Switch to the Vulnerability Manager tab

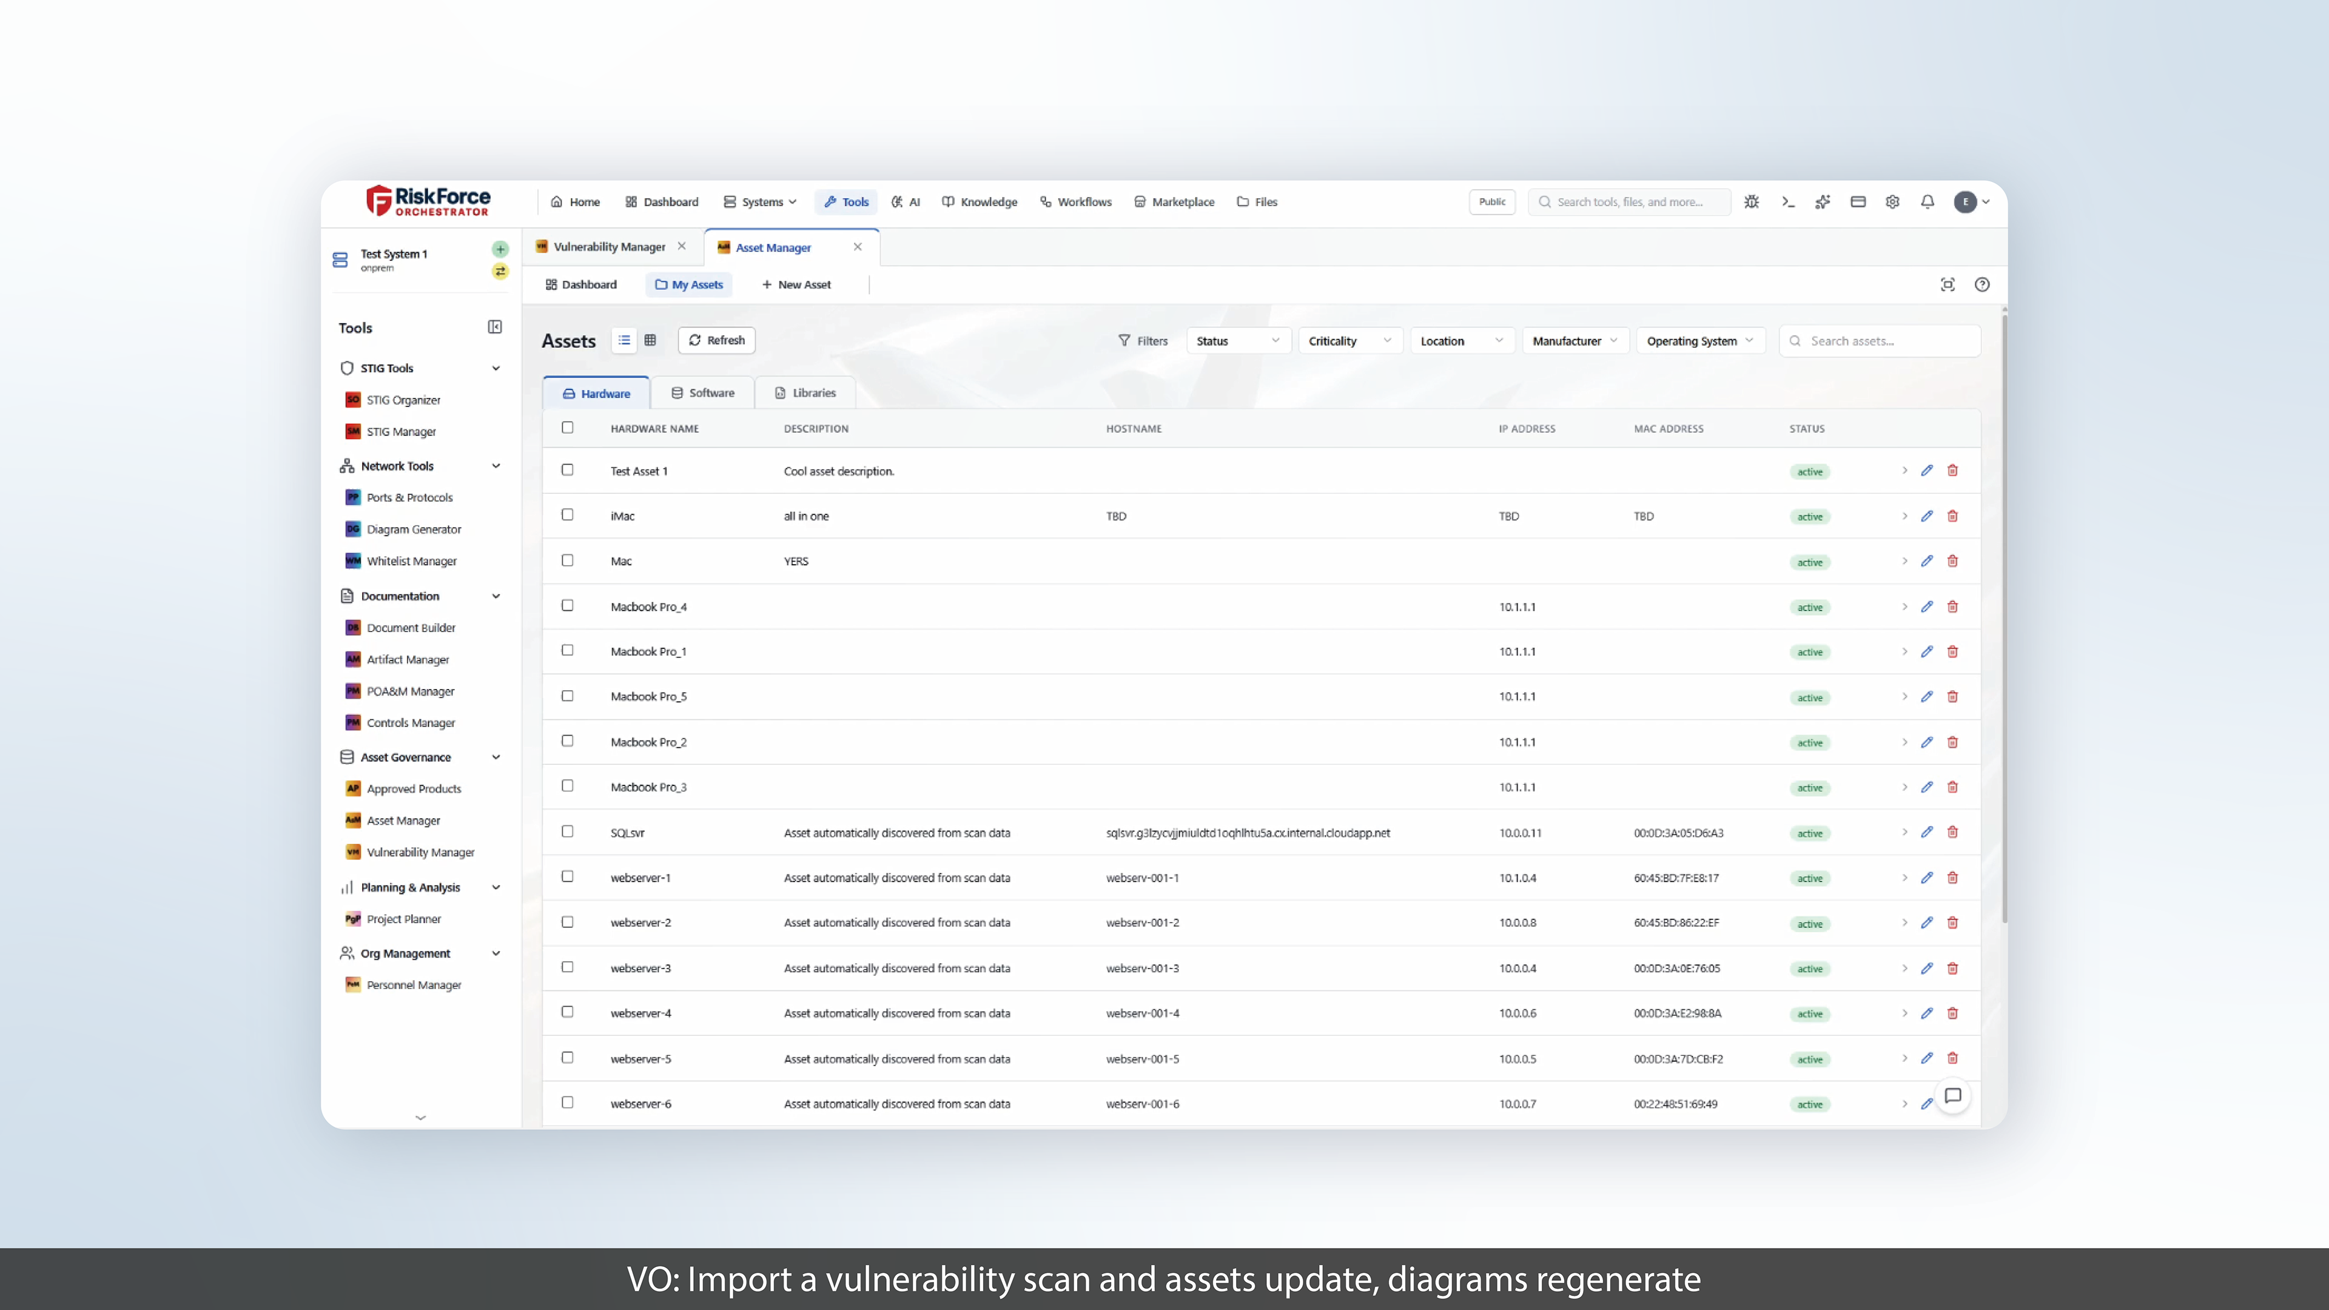pos(608,247)
